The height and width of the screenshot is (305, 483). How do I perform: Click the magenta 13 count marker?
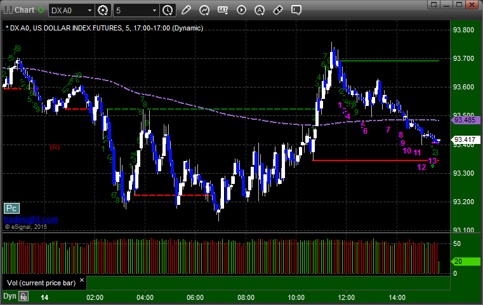click(x=432, y=160)
